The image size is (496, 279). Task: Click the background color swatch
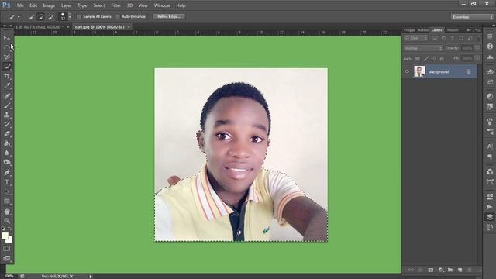click(10, 240)
